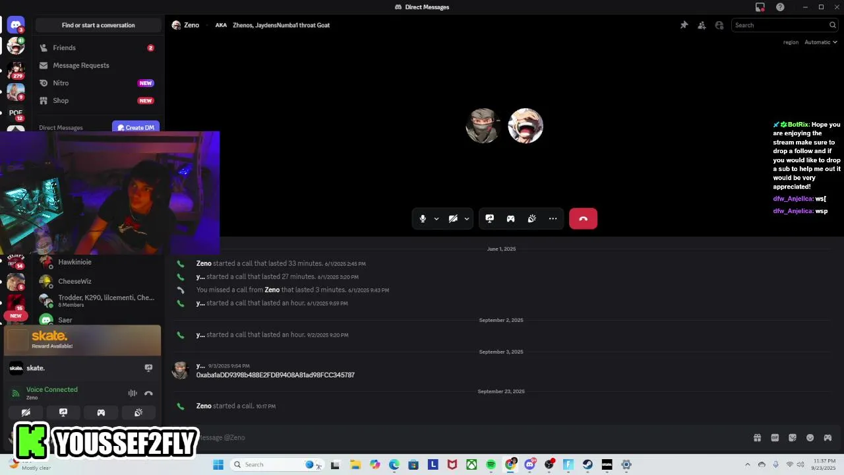Share your screen from the call controls
844x475 pixels.
(489, 219)
